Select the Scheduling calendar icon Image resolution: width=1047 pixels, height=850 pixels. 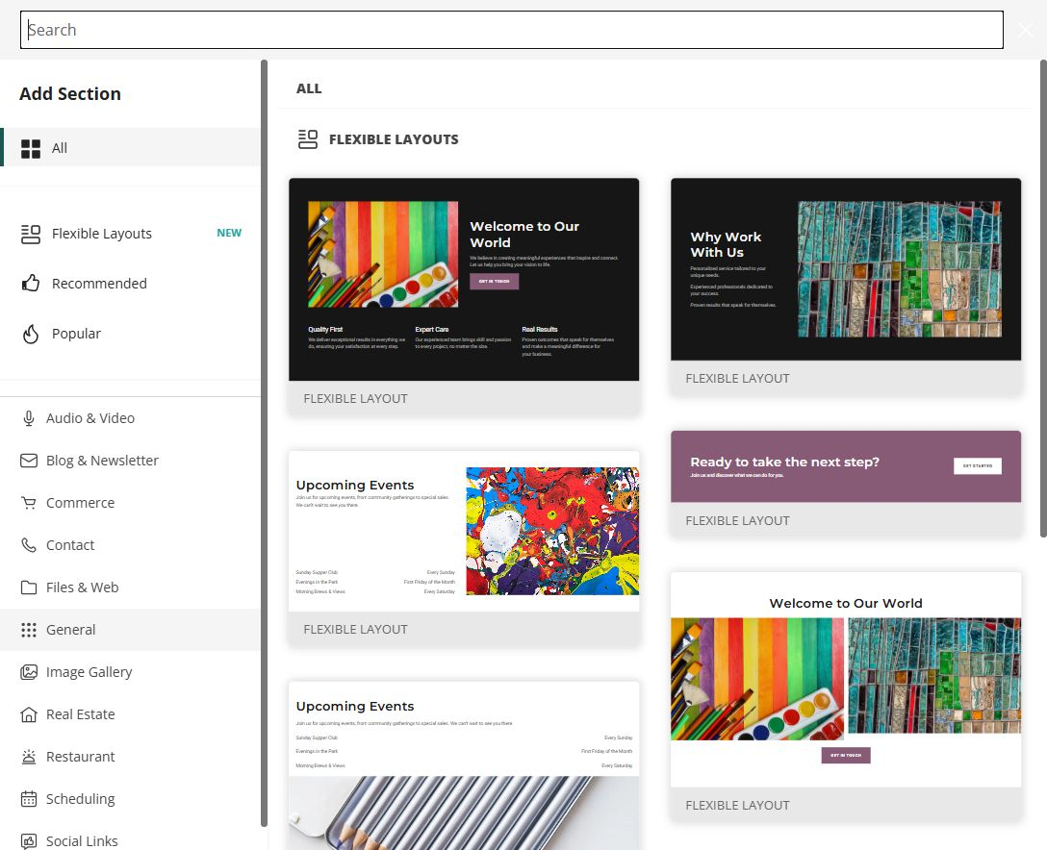point(29,799)
